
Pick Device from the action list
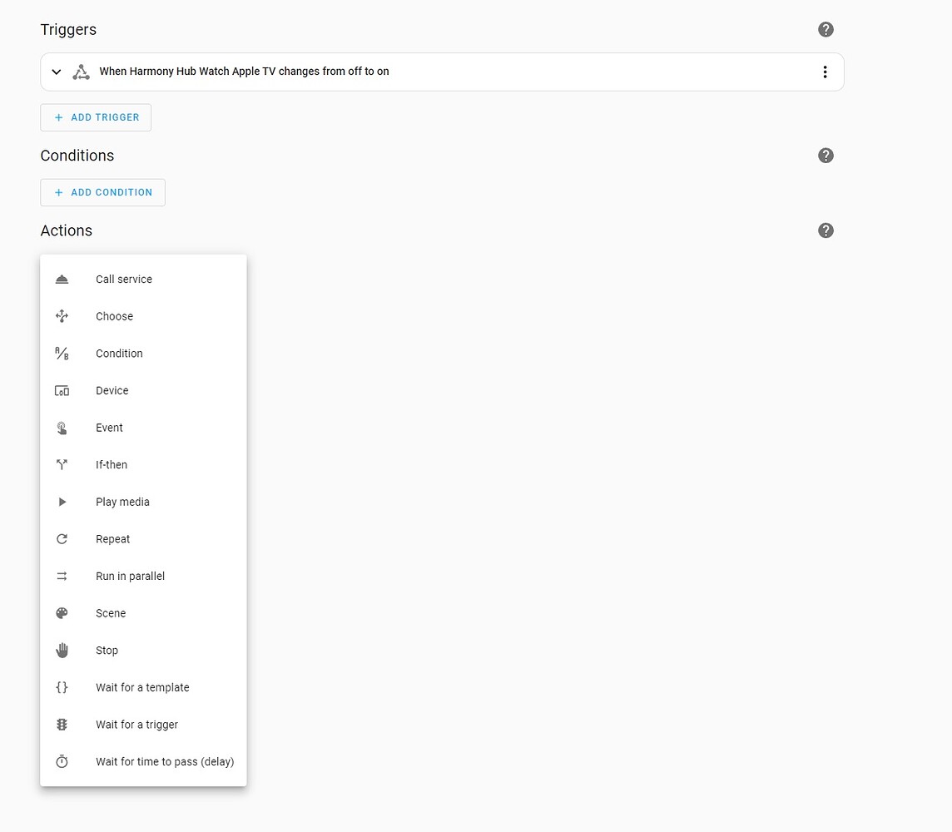(x=112, y=390)
